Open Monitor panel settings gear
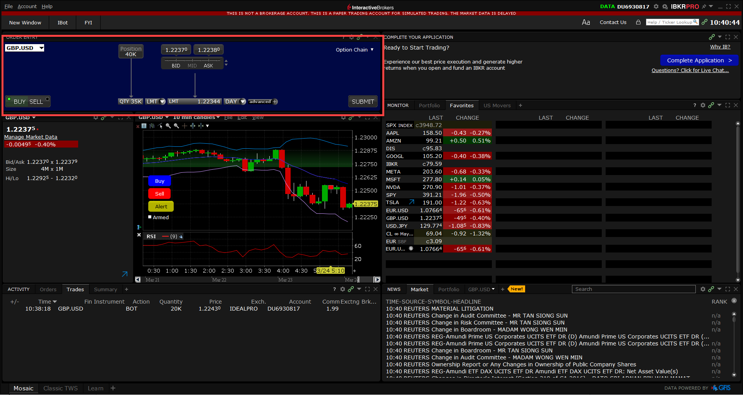 point(703,105)
